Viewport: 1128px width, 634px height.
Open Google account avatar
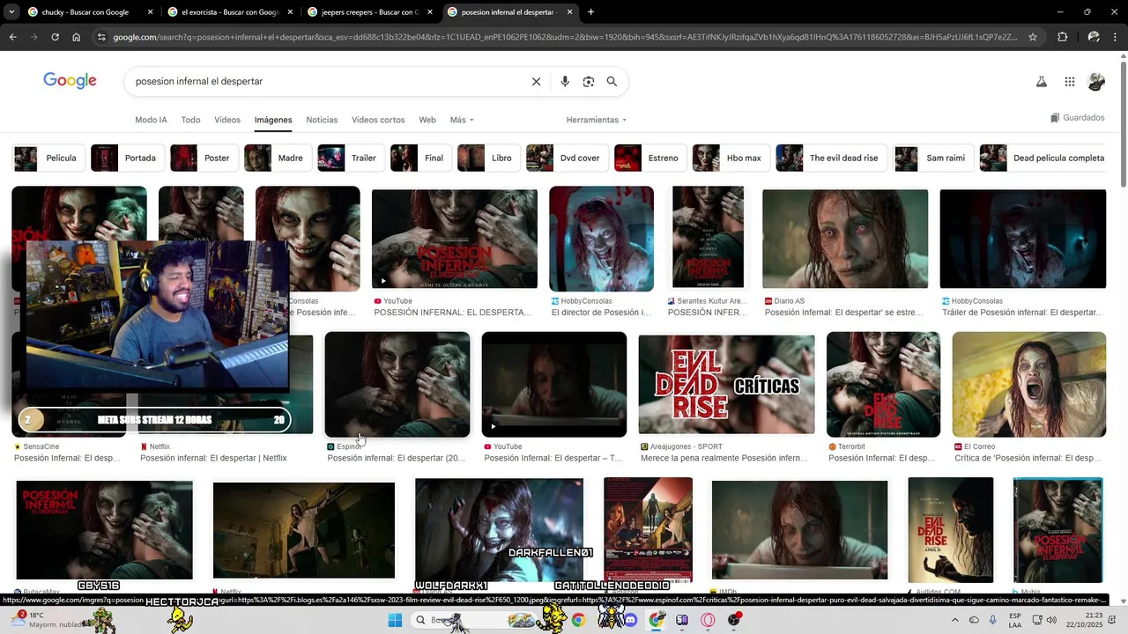(x=1096, y=82)
